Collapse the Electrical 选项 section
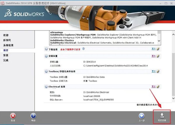Image resolution: width=175 pixels, height=125 pixels. (x=46, y=87)
